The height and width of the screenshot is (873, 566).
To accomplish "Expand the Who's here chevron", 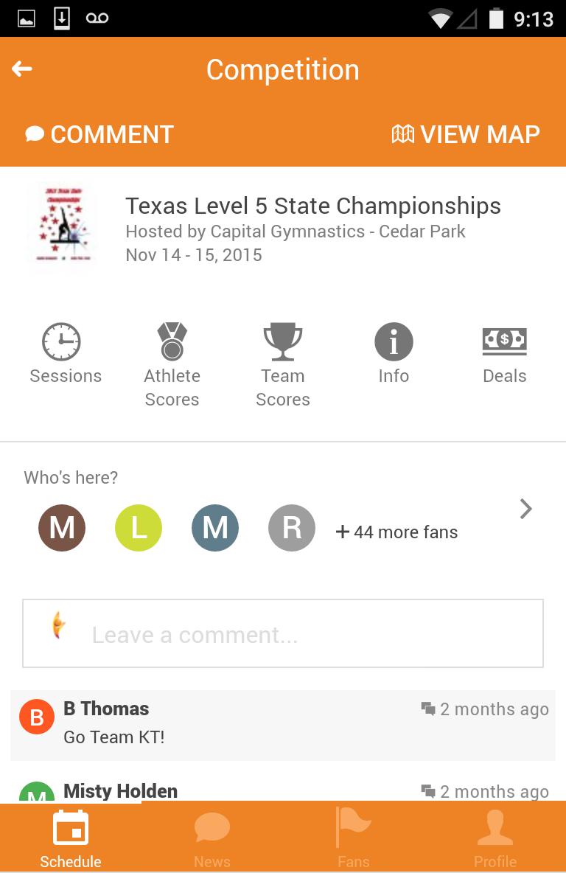I will pos(525,509).
